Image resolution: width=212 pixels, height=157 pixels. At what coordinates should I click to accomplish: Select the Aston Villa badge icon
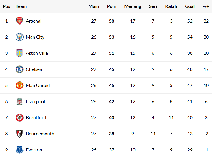(19, 53)
